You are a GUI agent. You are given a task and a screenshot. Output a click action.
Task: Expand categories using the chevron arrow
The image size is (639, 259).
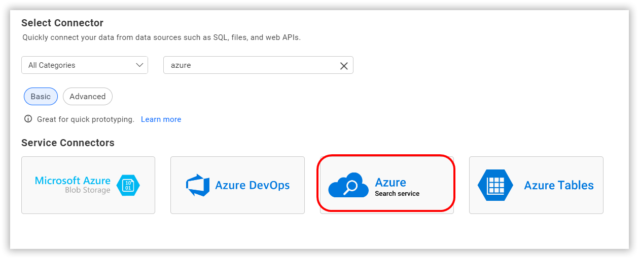140,65
